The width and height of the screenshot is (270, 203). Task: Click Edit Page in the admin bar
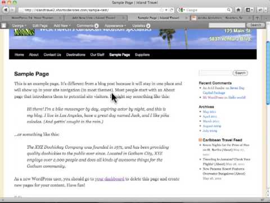40,25
